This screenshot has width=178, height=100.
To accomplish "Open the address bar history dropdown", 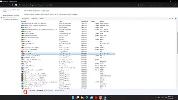I will pyautogui.click(x=135, y=5).
